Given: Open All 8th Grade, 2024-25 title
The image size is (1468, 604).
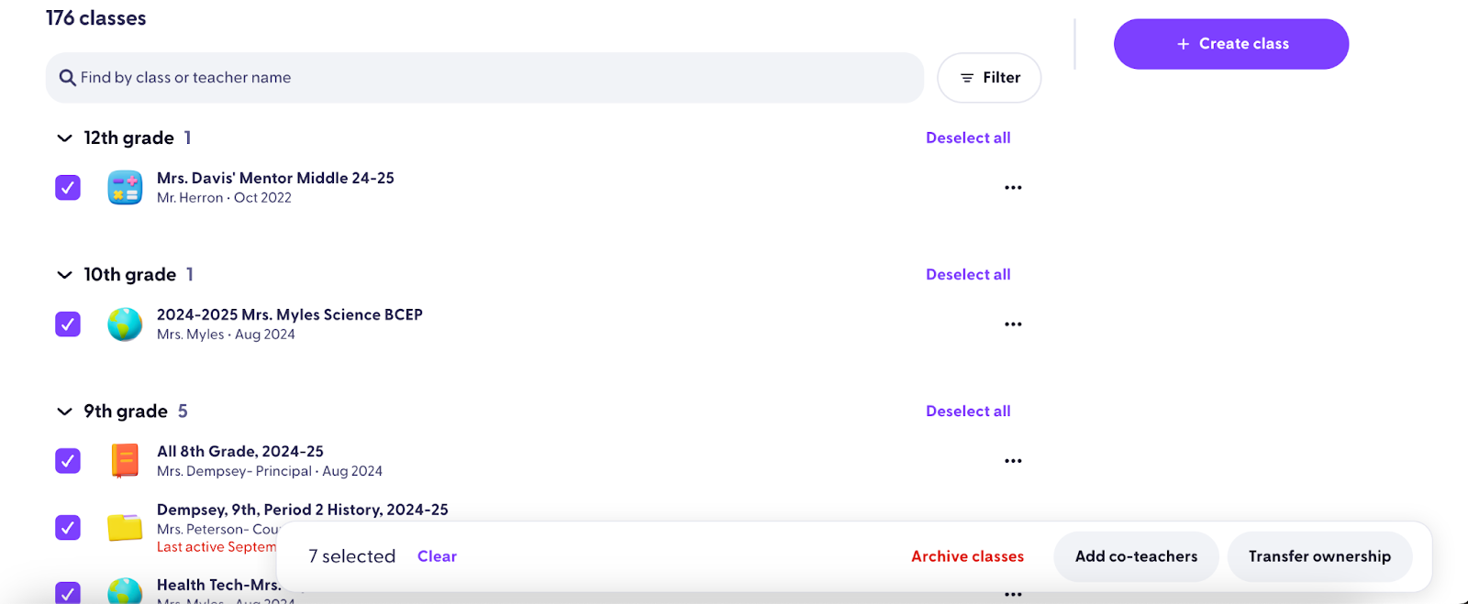Looking at the screenshot, I should 240,451.
